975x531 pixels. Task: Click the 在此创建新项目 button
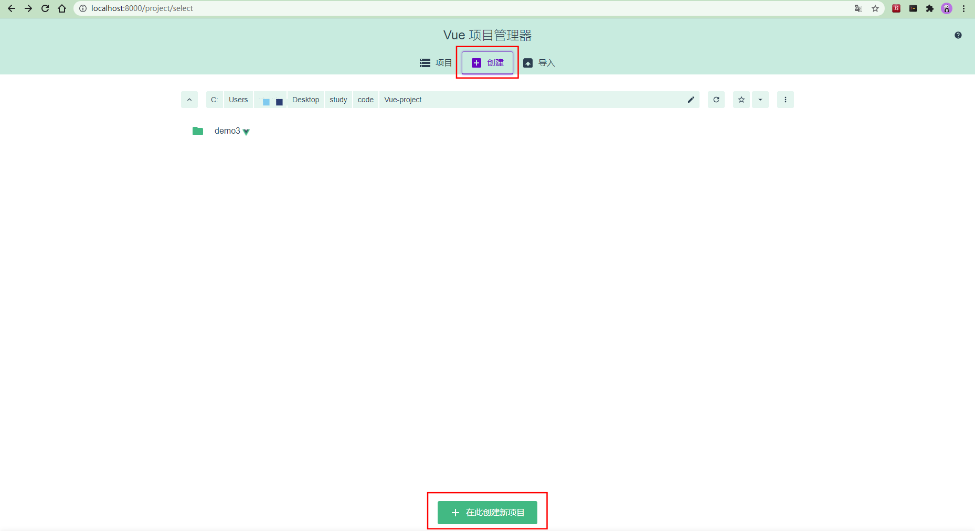pos(487,512)
